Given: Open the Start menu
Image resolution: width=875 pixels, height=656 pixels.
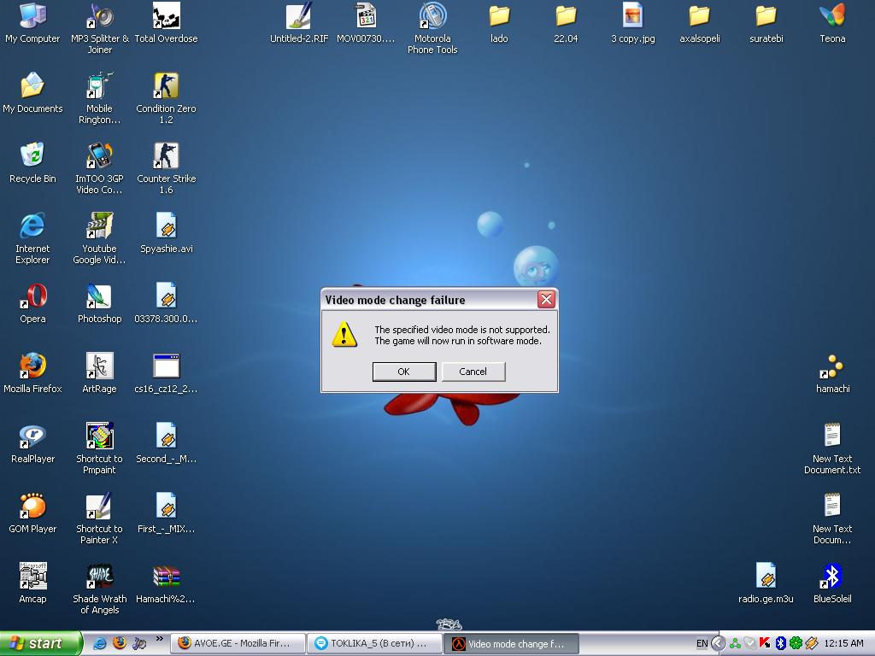Looking at the screenshot, I should (x=40, y=643).
